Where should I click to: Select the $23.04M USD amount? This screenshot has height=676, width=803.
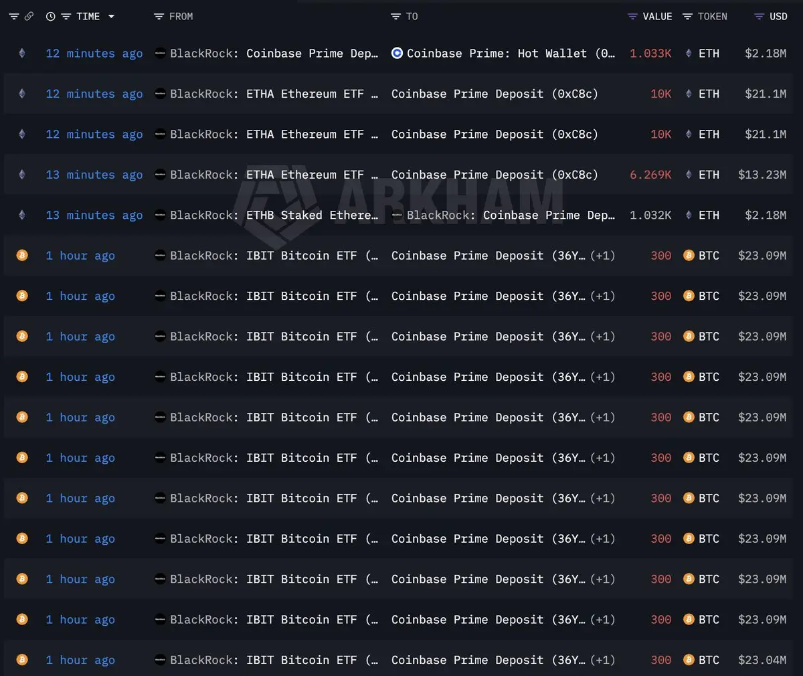(762, 660)
